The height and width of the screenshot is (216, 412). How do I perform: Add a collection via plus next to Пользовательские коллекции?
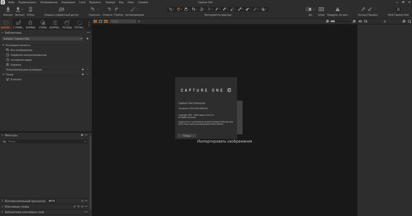(x=83, y=70)
